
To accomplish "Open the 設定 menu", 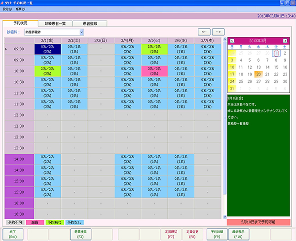I will tap(7, 9).
